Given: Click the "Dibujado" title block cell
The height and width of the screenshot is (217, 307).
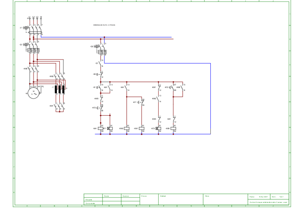Looking at the screenshot, I should pos(93,200).
